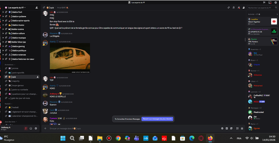Toggle the member list visibility

[x=244, y=8]
